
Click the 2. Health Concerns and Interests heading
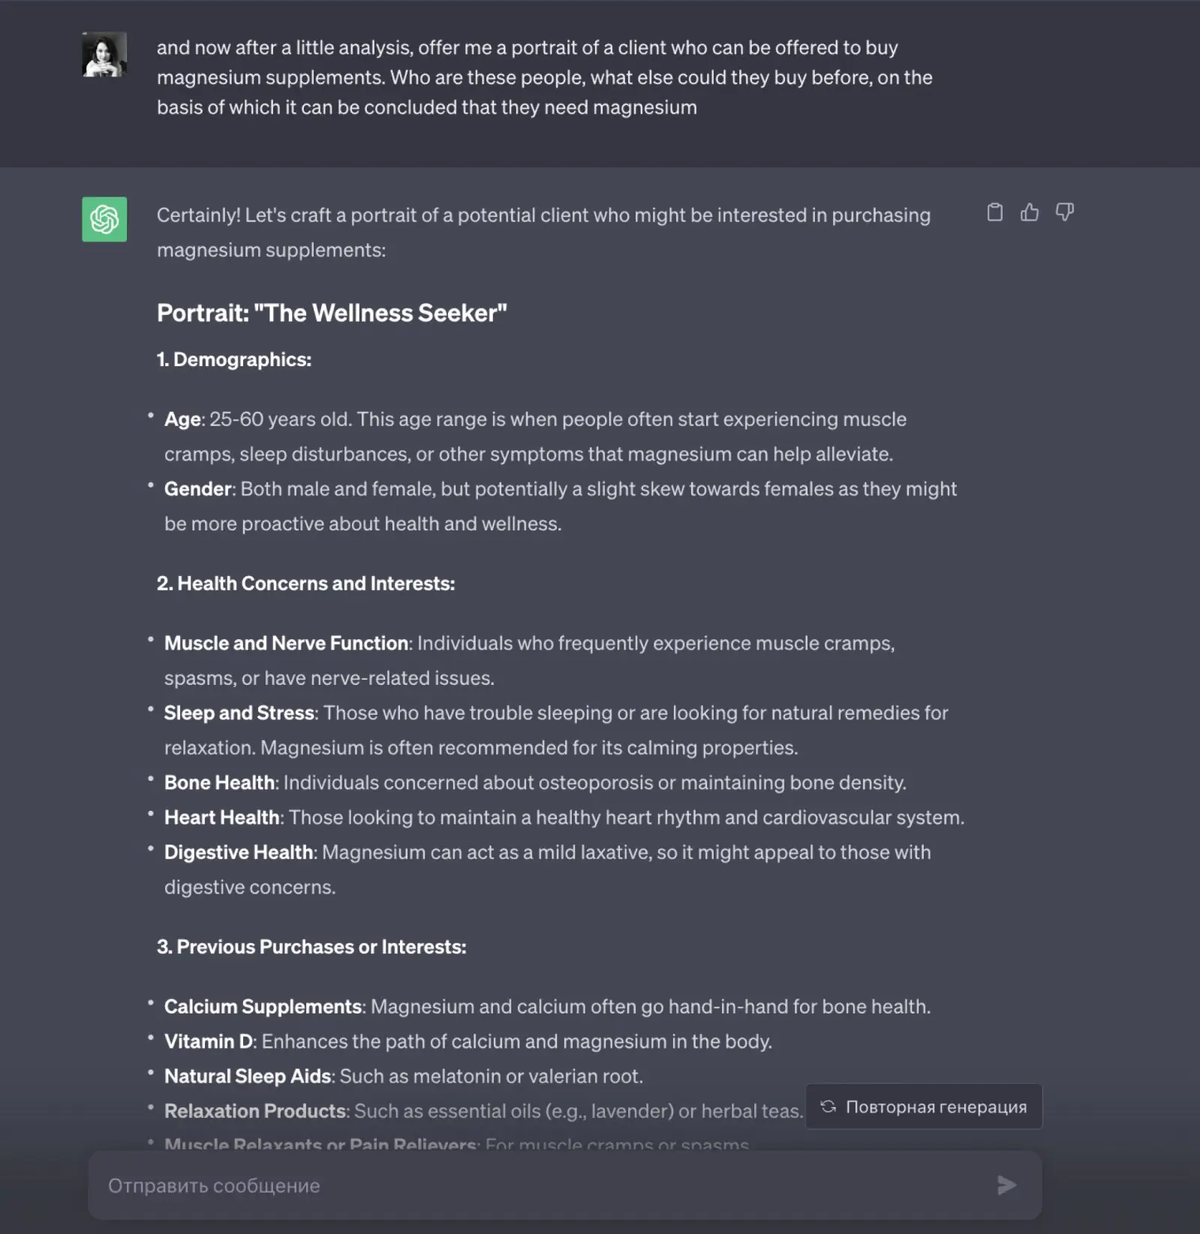point(305,584)
